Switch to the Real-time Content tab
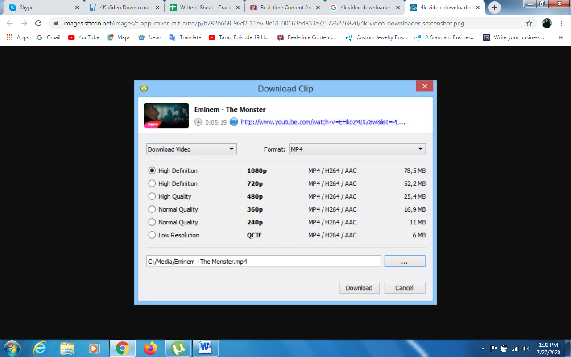 tap(284, 8)
